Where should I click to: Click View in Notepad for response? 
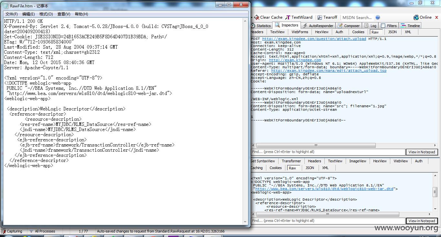422,221
